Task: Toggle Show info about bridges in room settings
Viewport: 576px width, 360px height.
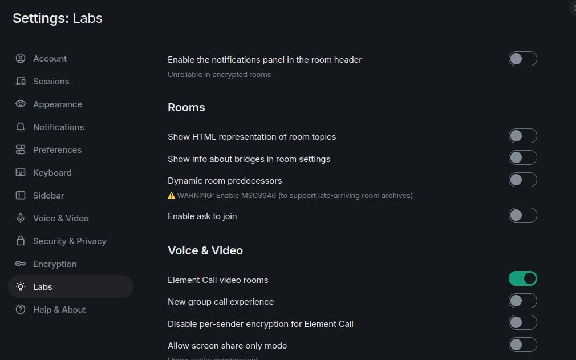Action: click(x=522, y=158)
